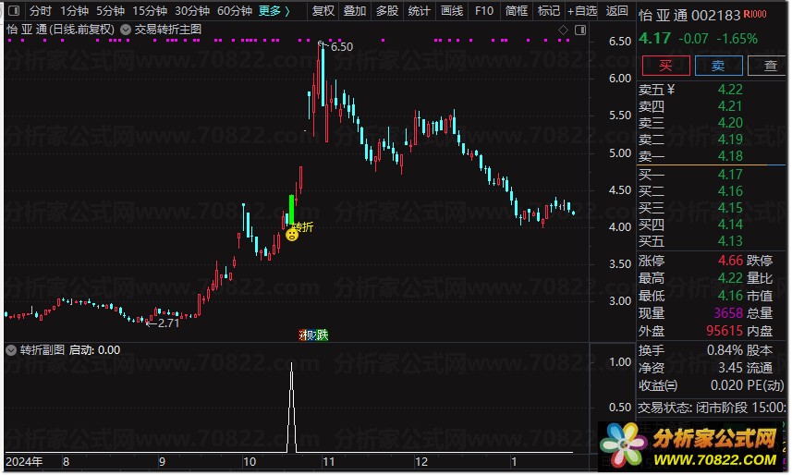Click the blue 卖 sell button
The image size is (792, 475).
point(718,66)
